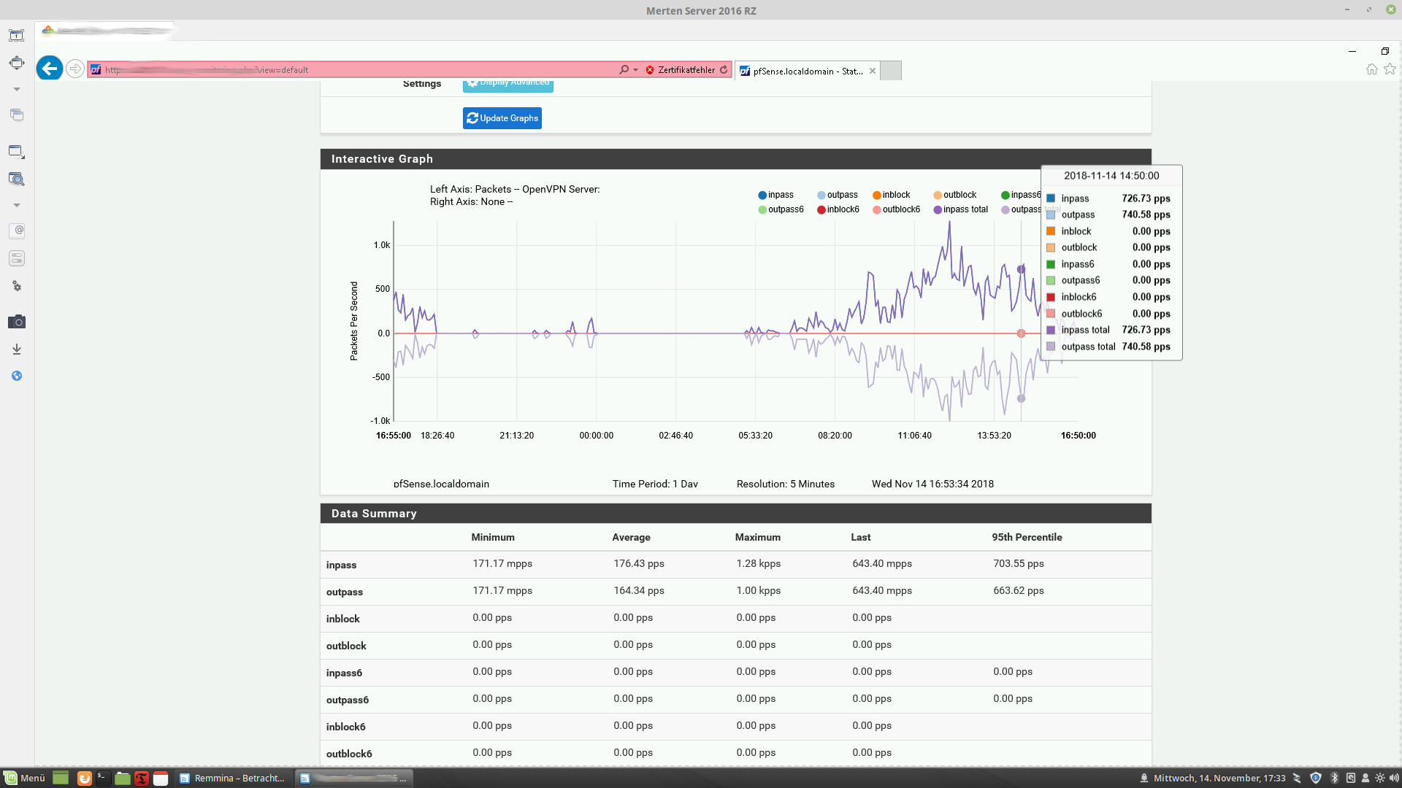Click the download arrow icon in sidebar
Image resolution: width=1402 pixels, height=788 pixels.
pyautogui.click(x=17, y=349)
